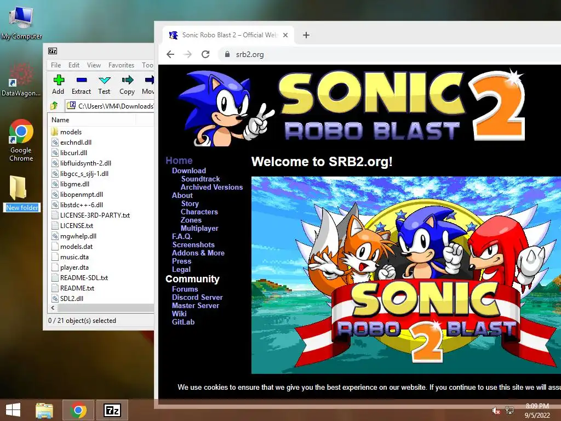
Task: Open the Soundtrack link
Action: tap(201, 179)
